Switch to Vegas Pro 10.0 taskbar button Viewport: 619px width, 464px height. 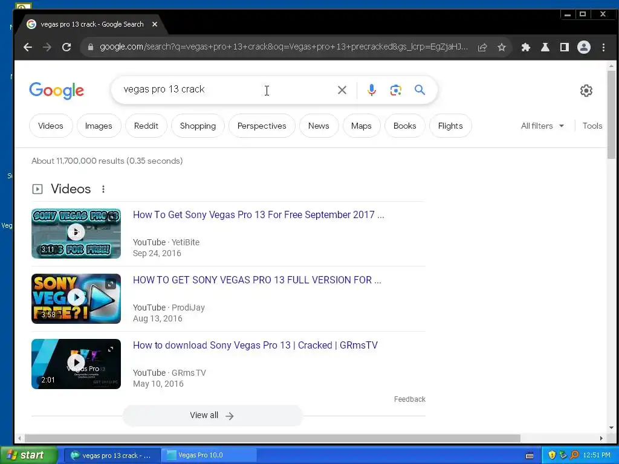(209, 455)
